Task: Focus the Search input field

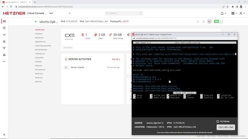Action: pos(124,13)
